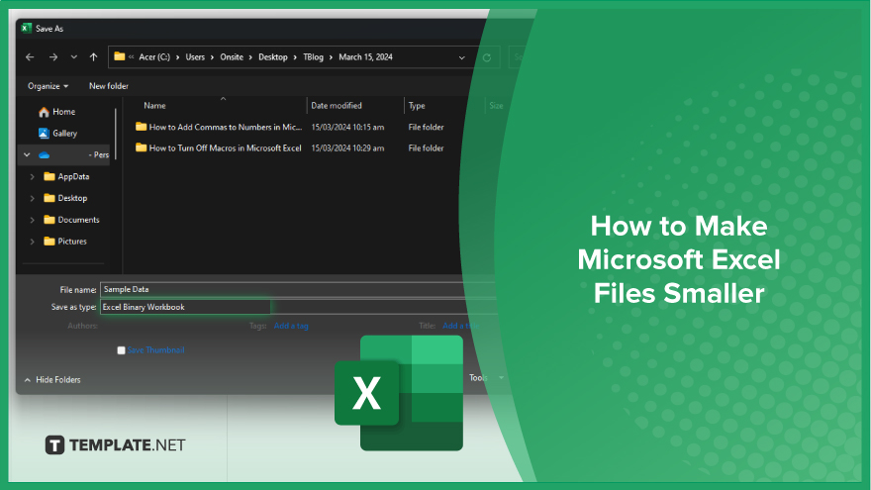The image size is (871, 490).
Task: Select March 15, 2024 breadcrumb segment
Action: 365,57
